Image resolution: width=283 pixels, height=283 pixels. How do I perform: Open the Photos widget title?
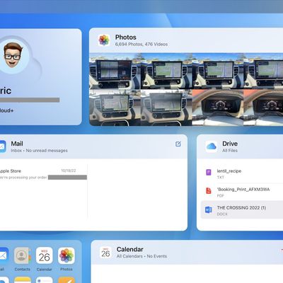pyautogui.click(x=126, y=37)
